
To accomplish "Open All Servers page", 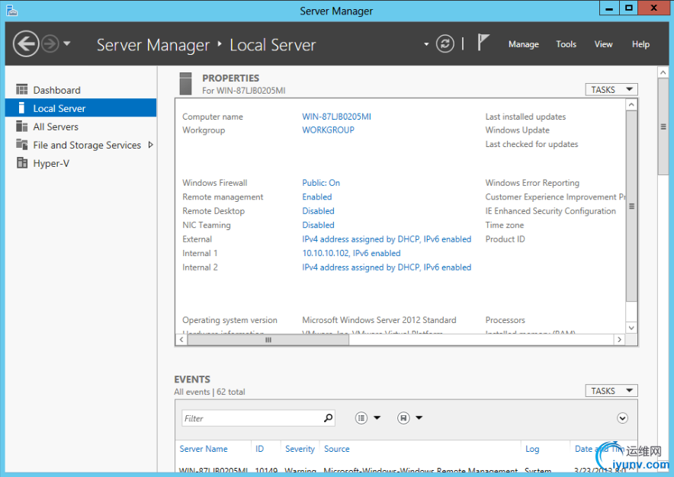I will (81, 126).
